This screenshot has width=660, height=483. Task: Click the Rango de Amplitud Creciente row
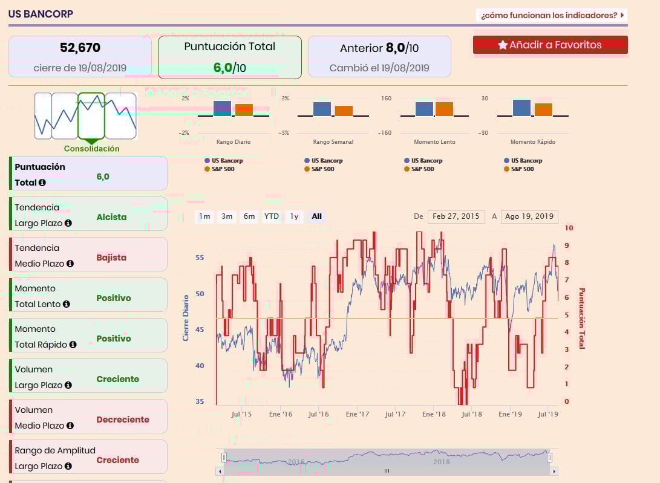pos(88,456)
